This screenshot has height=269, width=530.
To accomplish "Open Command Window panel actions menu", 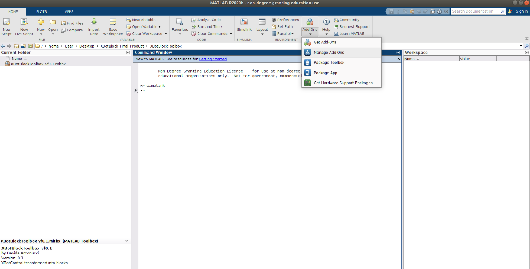I will coord(398,53).
